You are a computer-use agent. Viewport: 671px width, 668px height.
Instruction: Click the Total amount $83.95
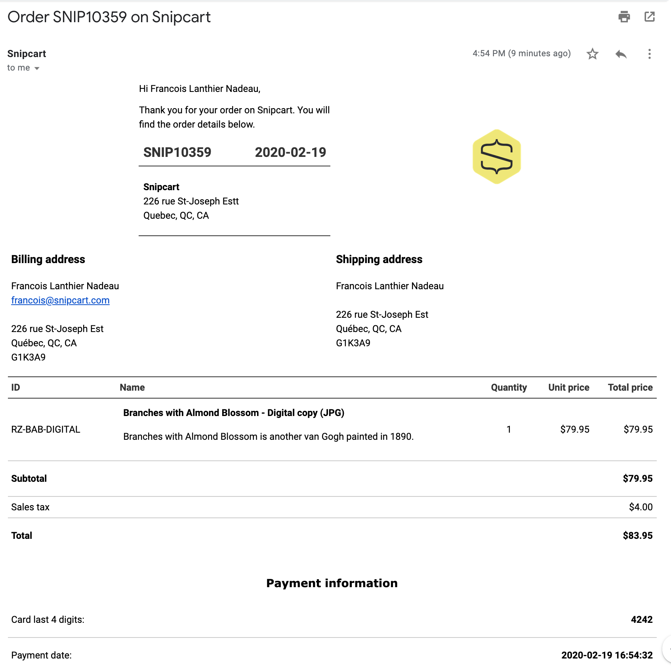point(637,536)
